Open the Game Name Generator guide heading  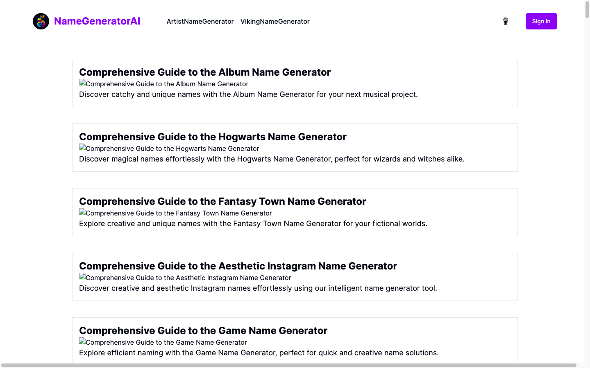coord(203,330)
